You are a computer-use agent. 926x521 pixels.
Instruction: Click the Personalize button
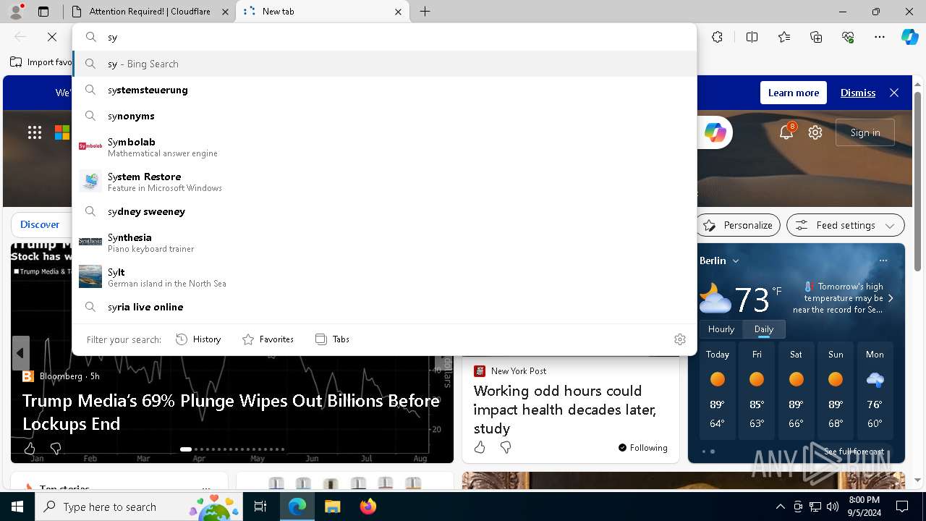coord(739,225)
